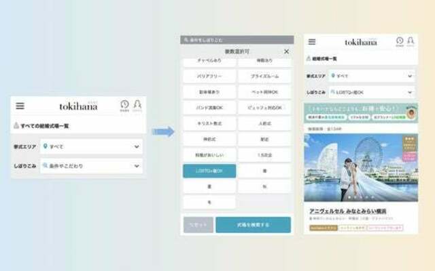The height and width of the screenshot is (271, 435).
Task: Enable the バリアフリー filter option
Action: (x=209, y=77)
